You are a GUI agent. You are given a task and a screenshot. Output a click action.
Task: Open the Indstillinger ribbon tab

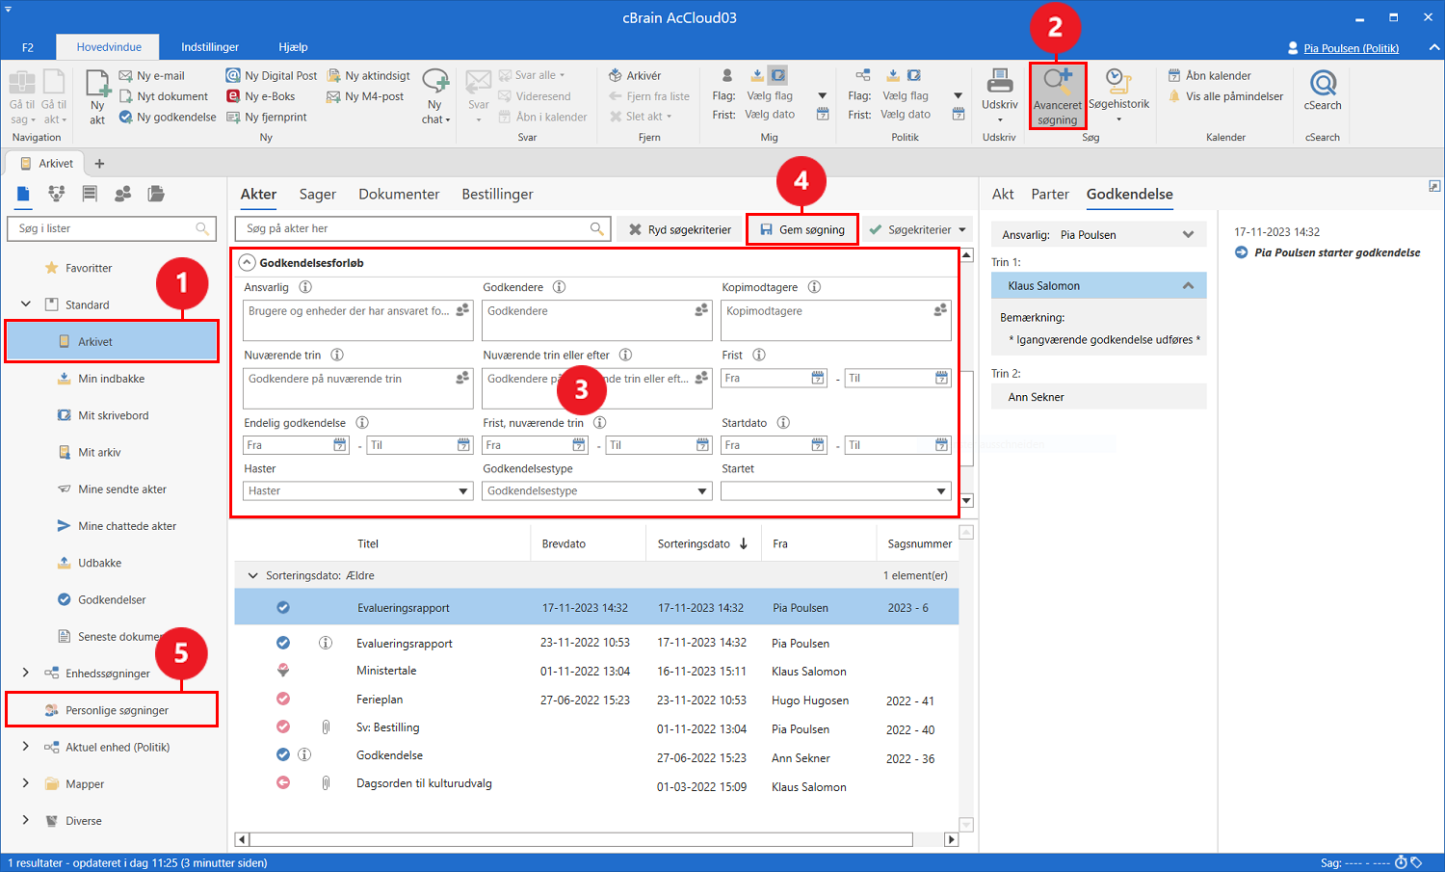(x=210, y=47)
